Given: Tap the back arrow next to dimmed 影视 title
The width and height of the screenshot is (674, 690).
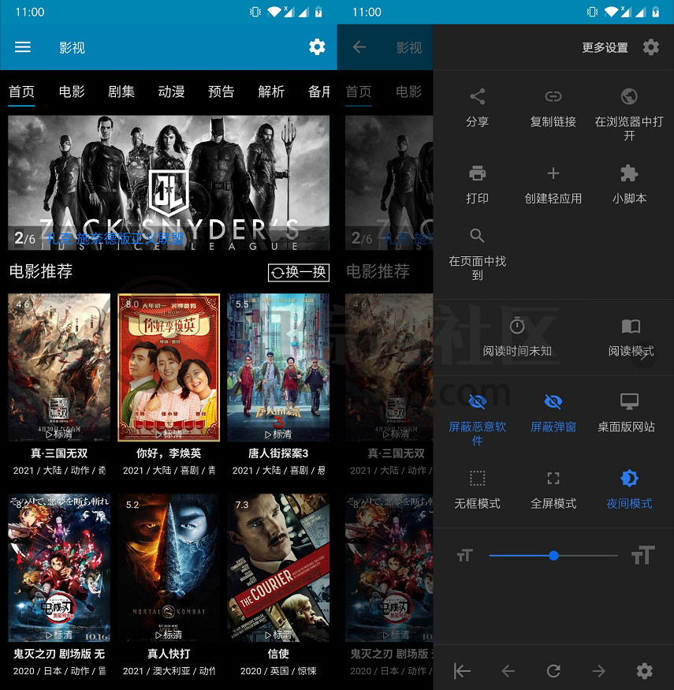Looking at the screenshot, I should [359, 47].
